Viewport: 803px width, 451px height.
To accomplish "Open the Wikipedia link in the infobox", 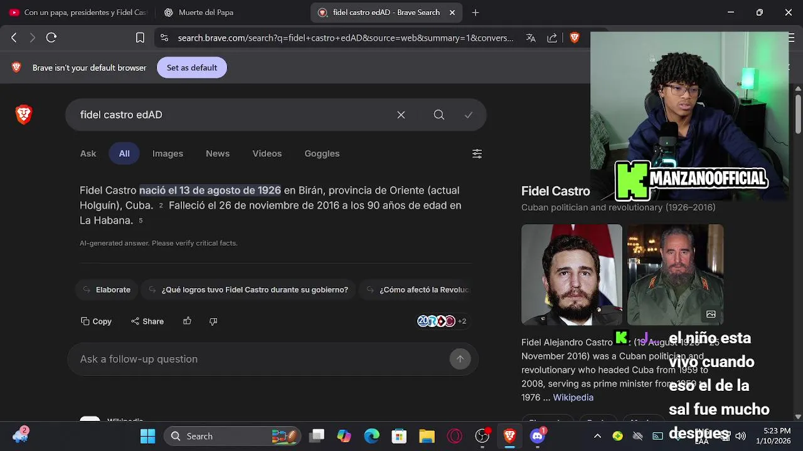I will coord(573,398).
